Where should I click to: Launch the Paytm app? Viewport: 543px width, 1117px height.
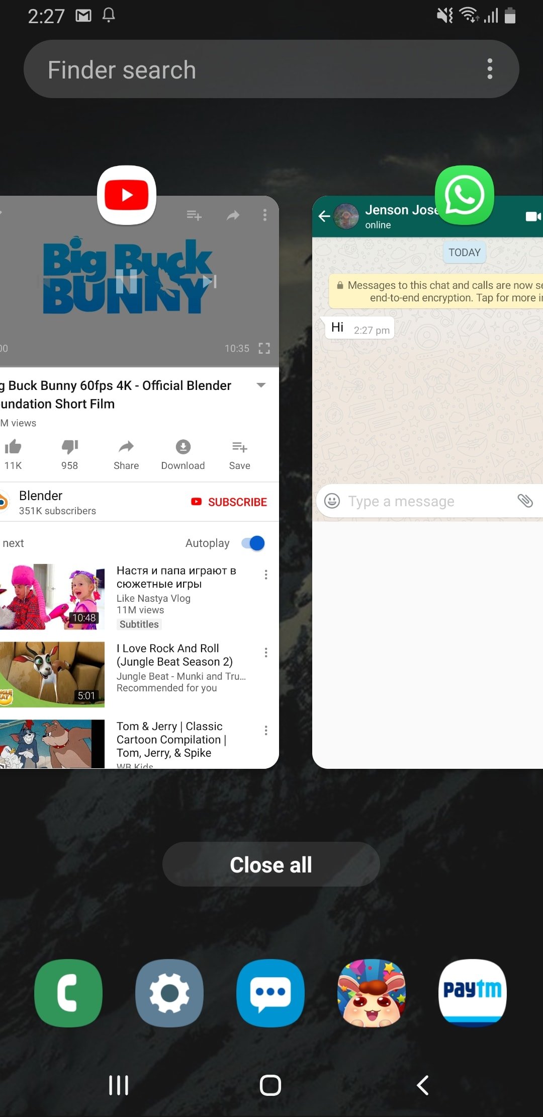[472, 993]
